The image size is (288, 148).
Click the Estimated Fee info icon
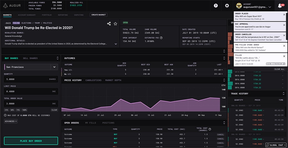[x=161, y=38]
